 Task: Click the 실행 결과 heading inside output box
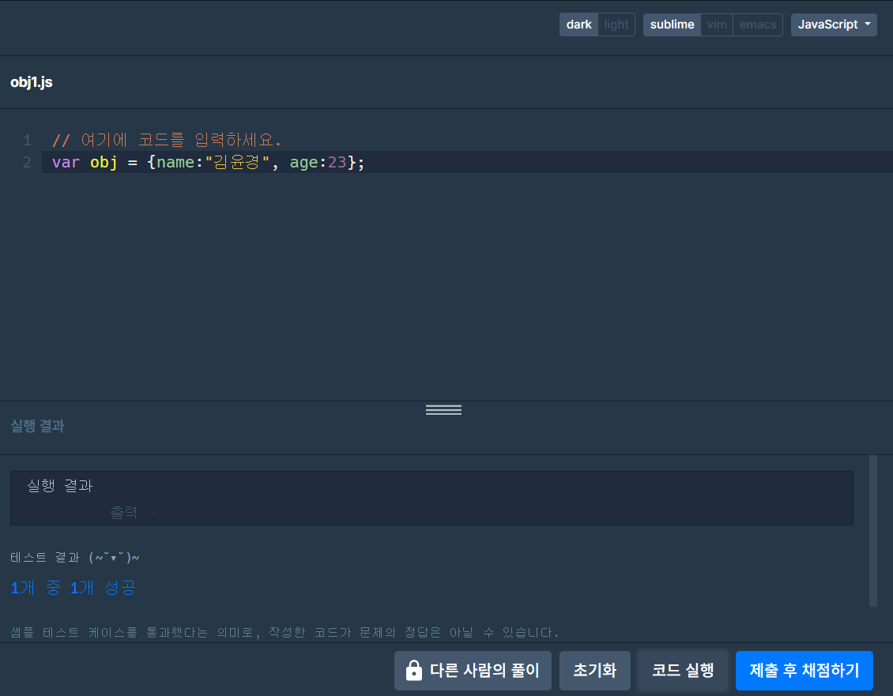click(x=60, y=485)
